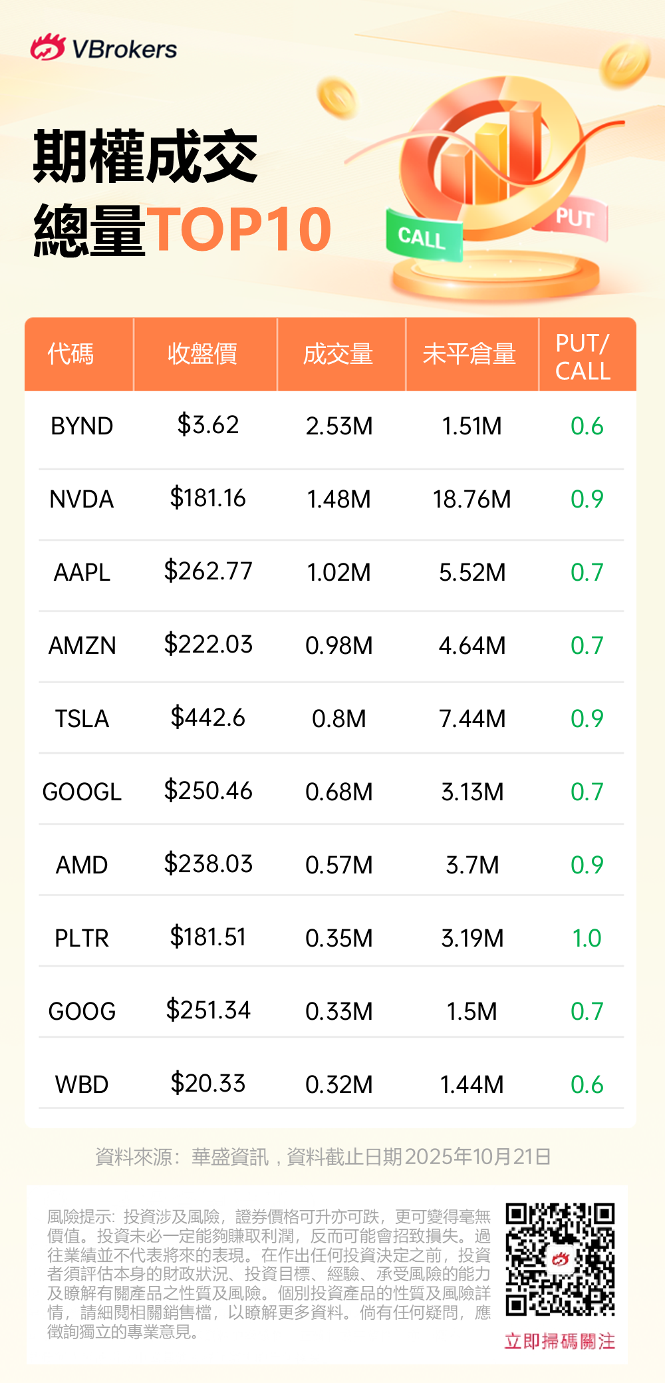Viewport: 665px width, 1383px height.
Task: Click the 代碼 column header
Action: (70, 354)
